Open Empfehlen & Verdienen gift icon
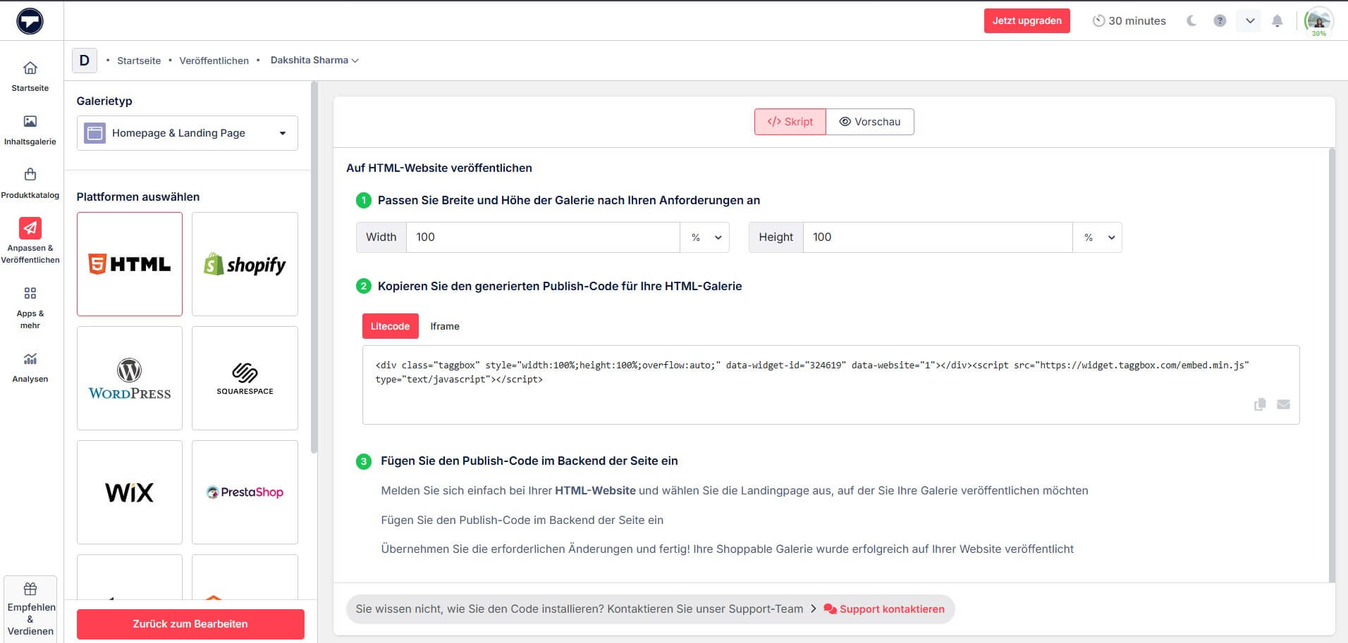Image resolution: width=1348 pixels, height=643 pixels. pos(30,589)
